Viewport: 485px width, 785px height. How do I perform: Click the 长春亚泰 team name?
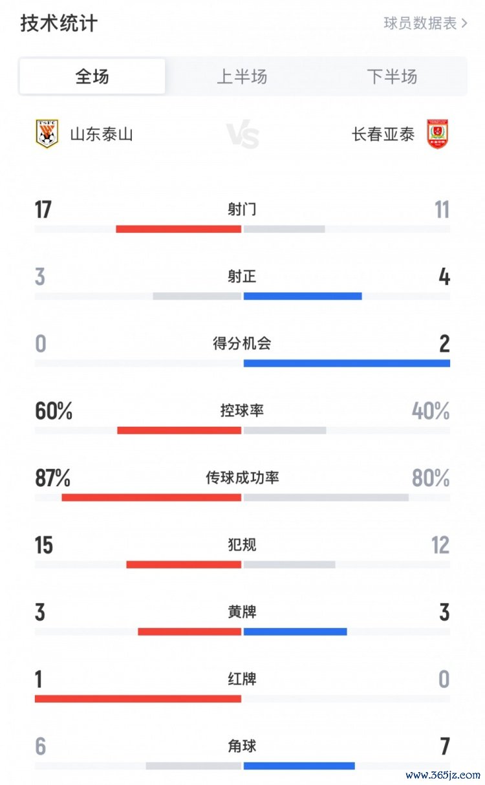383,134
